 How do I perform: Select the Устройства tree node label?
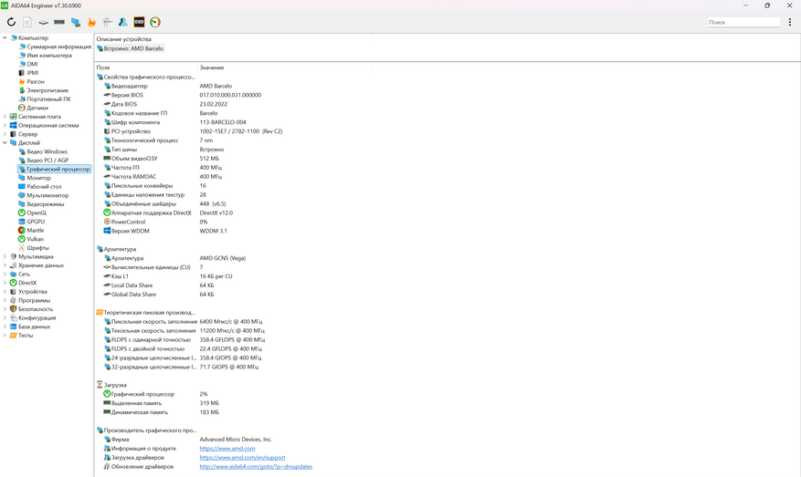pyautogui.click(x=33, y=291)
